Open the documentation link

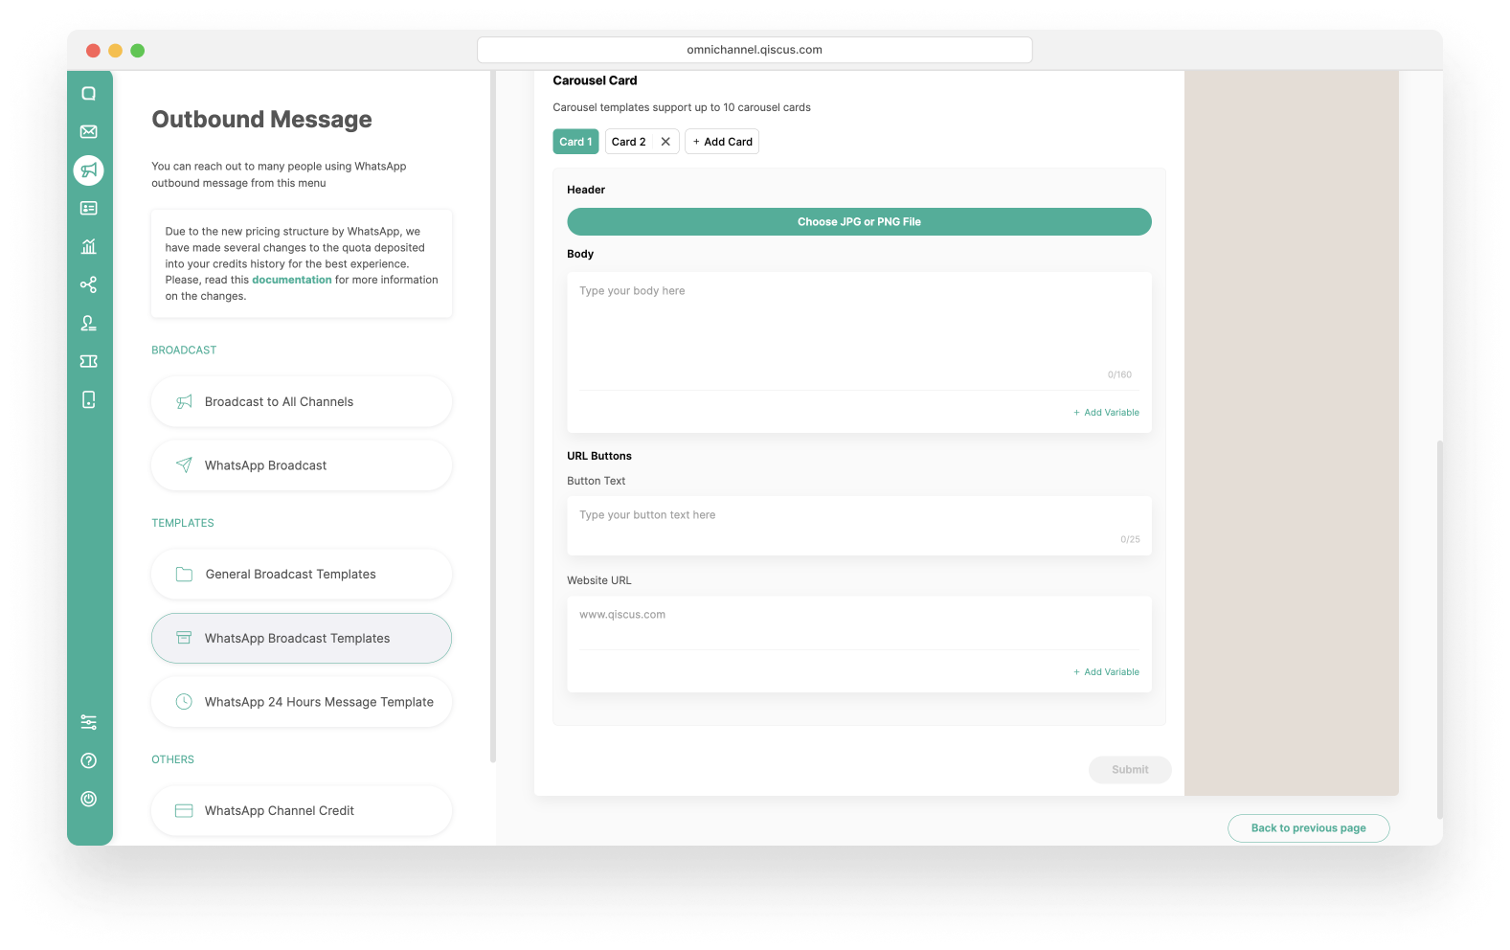click(292, 281)
